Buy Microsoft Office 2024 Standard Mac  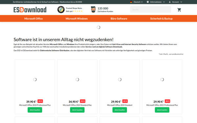click(77, 110)
